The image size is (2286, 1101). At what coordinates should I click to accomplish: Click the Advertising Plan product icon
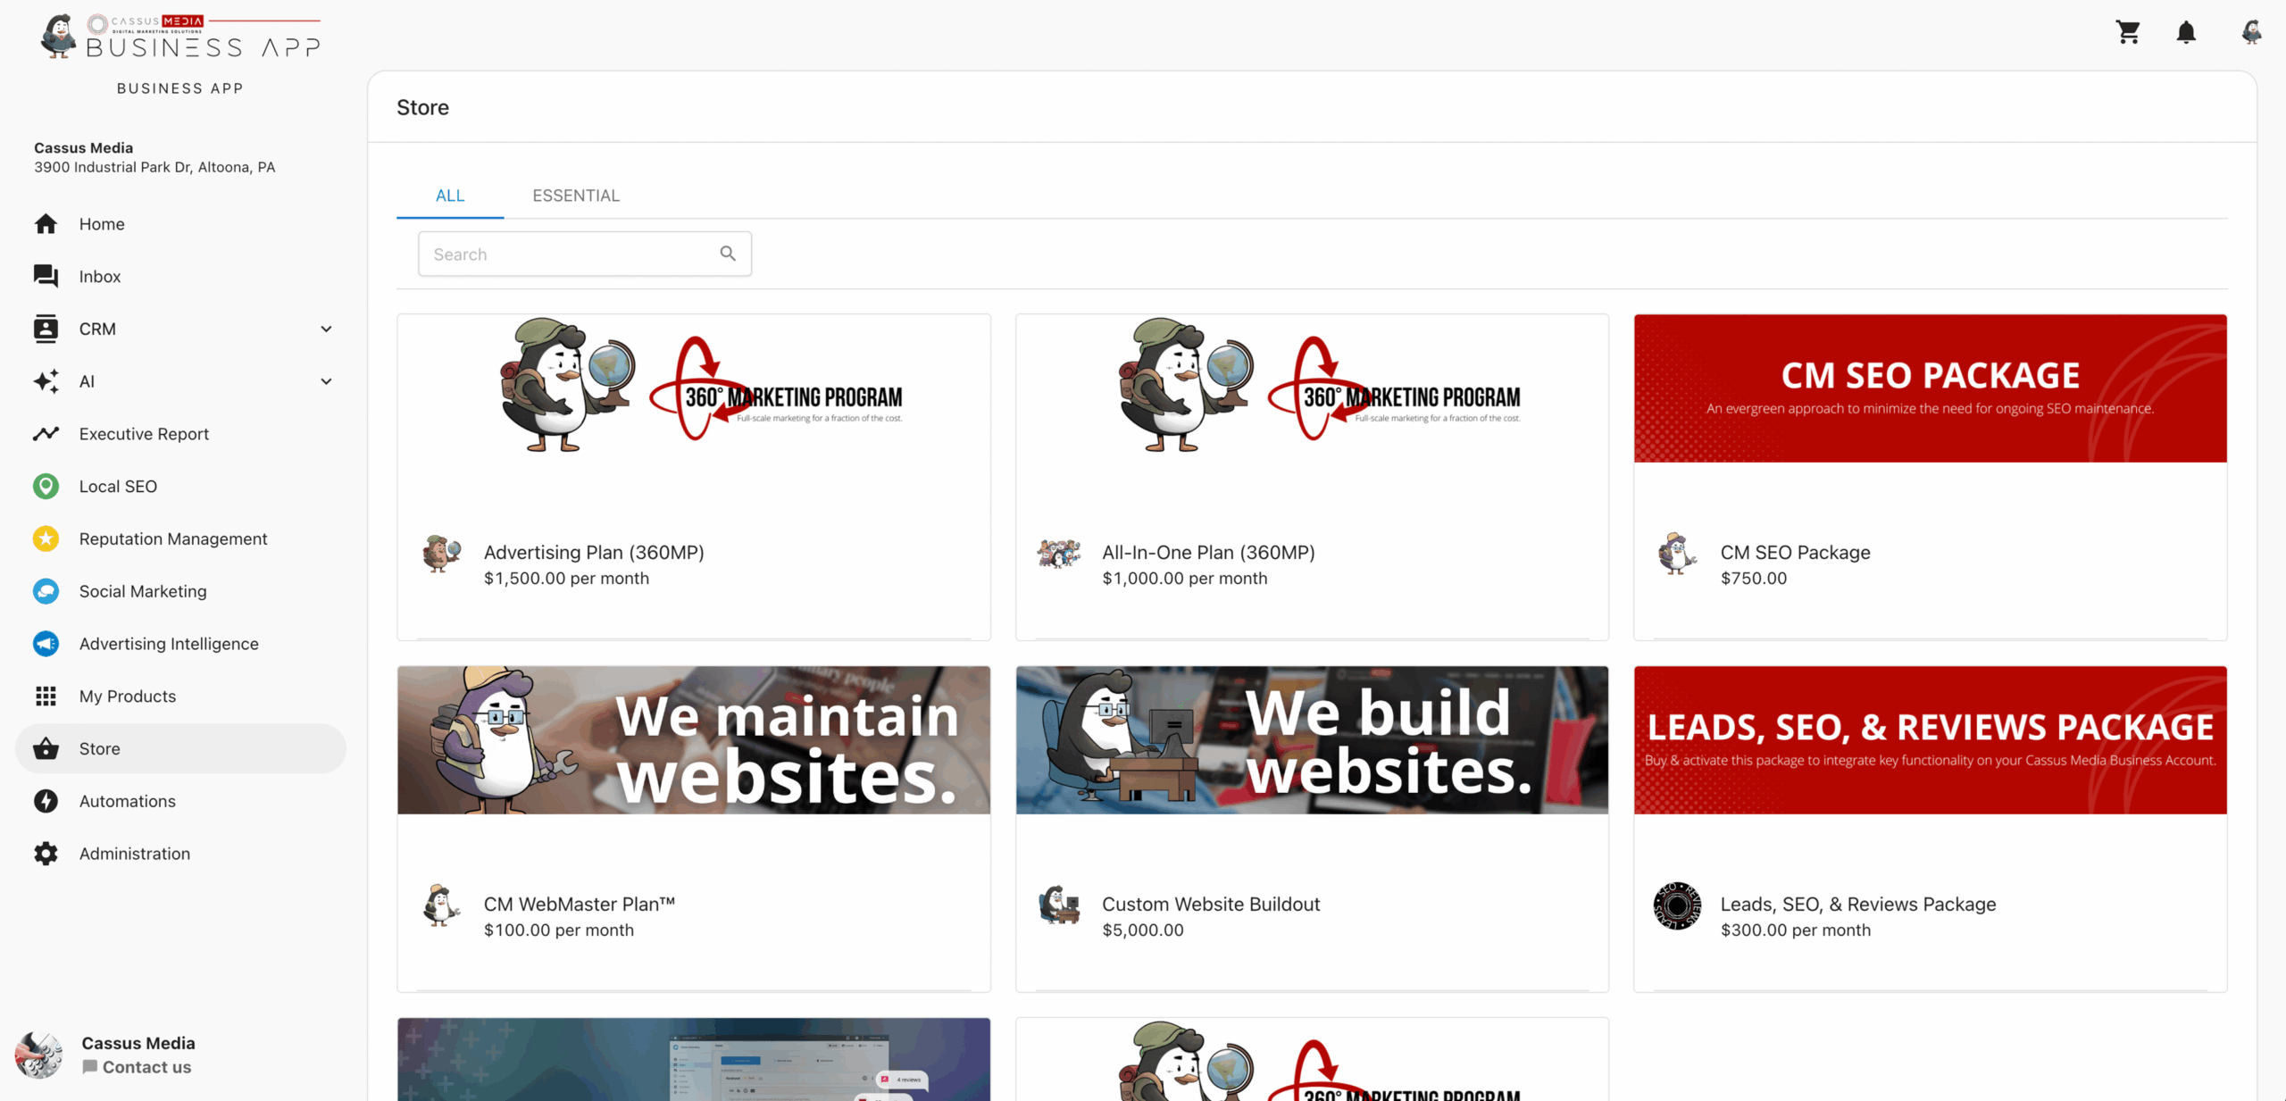pyautogui.click(x=441, y=554)
